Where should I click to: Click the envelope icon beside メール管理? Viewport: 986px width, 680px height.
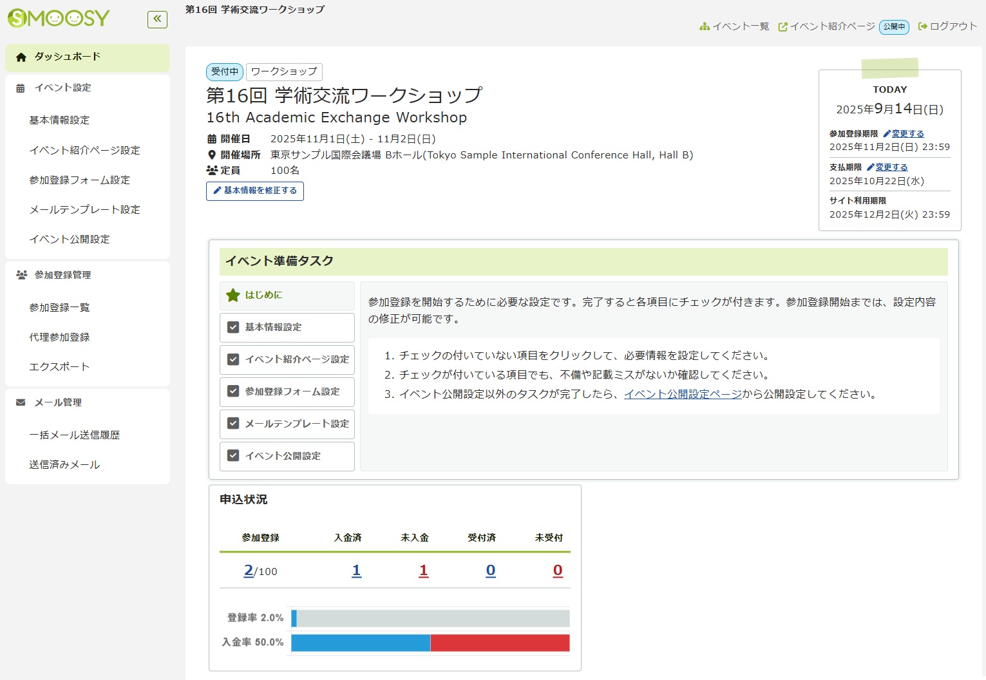coord(21,402)
